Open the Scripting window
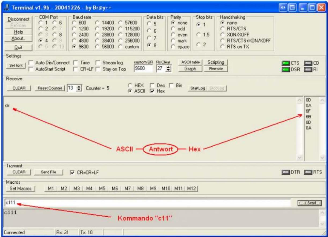This screenshot has height=237, width=328. click(x=216, y=62)
